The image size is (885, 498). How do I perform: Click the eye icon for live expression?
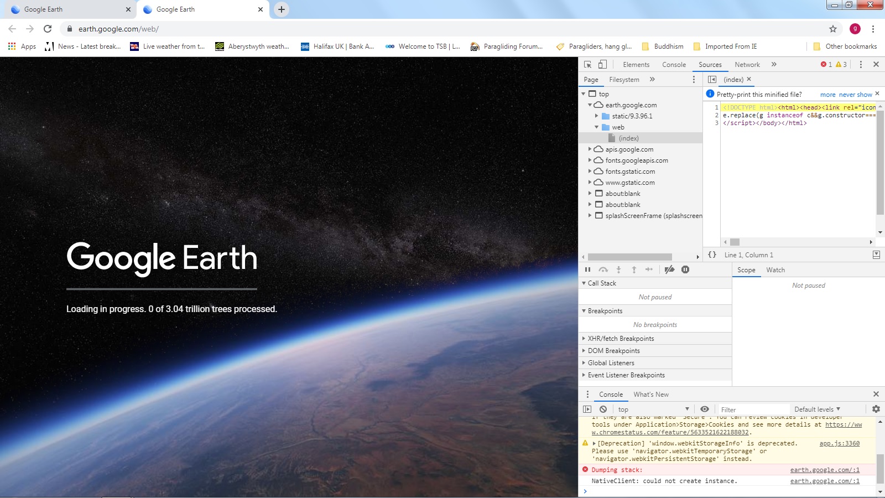pyautogui.click(x=704, y=409)
